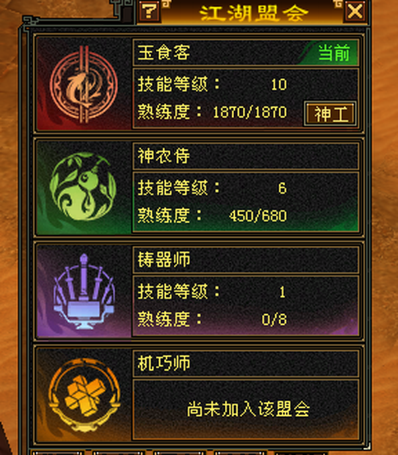The height and width of the screenshot is (455, 398).
Task: Open the 玉食客 title row
Action: coord(246,53)
